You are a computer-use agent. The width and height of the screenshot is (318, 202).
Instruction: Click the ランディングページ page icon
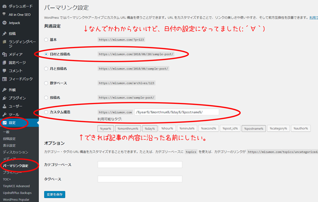tap(4, 42)
